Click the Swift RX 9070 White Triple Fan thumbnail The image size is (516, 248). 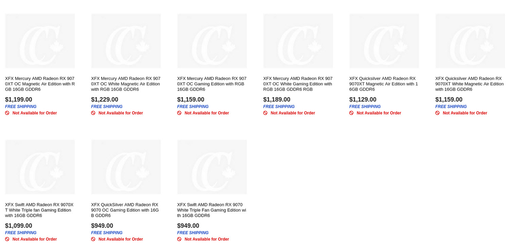click(x=212, y=167)
